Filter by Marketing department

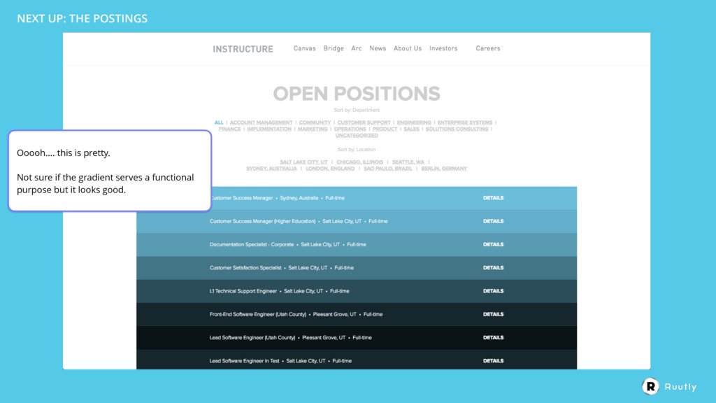[313, 129]
